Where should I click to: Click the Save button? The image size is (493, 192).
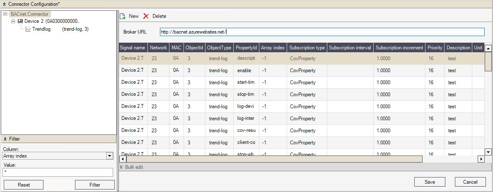point(430,182)
